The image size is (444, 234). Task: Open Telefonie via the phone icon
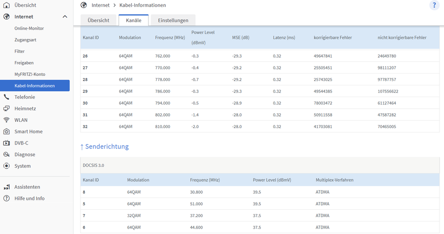click(x=6, y=97)
